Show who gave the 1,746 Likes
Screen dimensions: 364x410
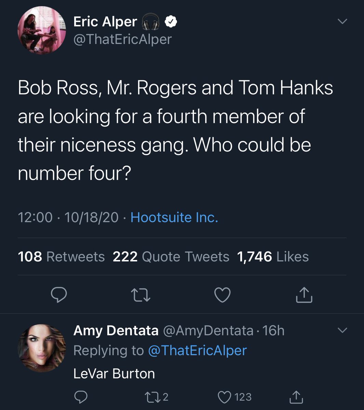[x=272, y=257]
